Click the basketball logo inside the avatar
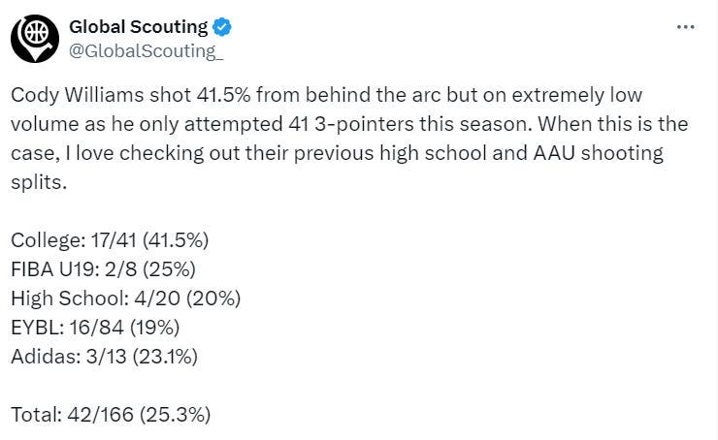 [37, 33]
